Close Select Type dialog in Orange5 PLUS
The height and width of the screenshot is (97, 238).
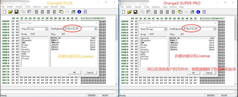[x=96, y=23]
